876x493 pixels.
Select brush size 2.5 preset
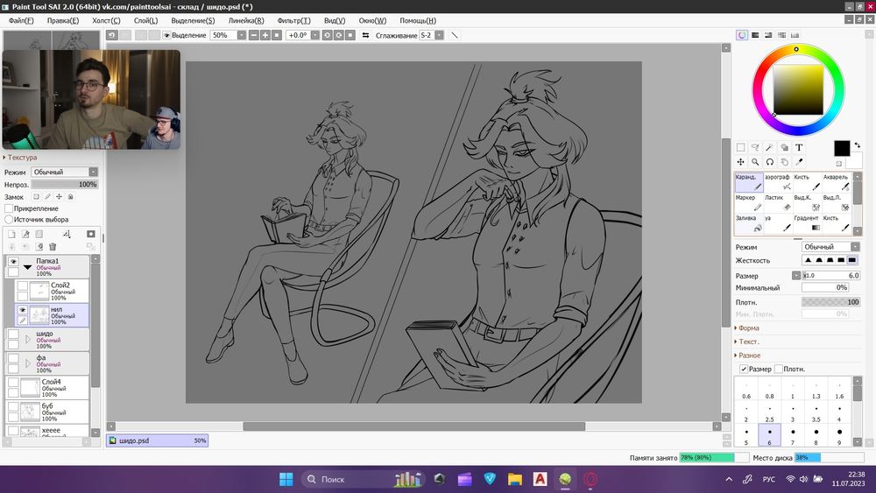pos(769,413)
